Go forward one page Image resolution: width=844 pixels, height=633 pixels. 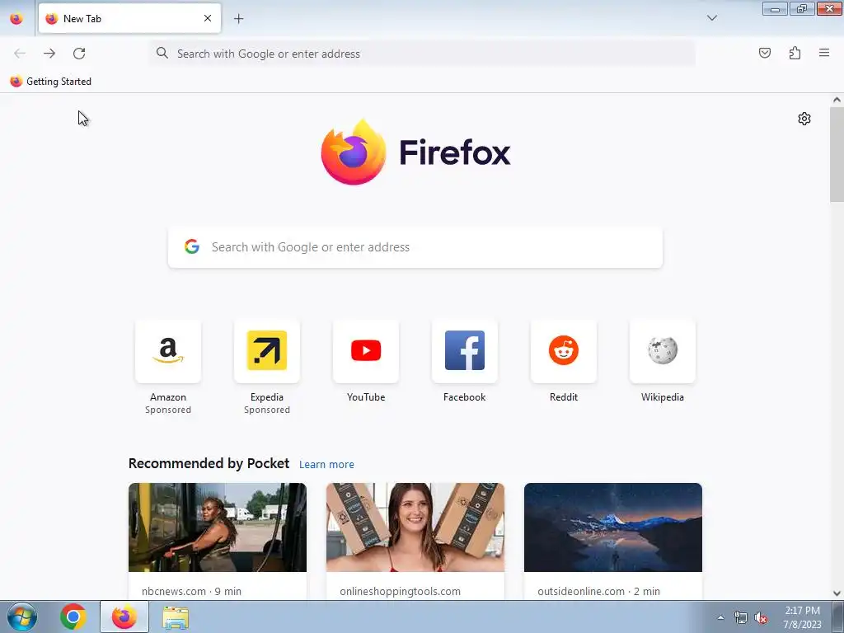[49, 54]
